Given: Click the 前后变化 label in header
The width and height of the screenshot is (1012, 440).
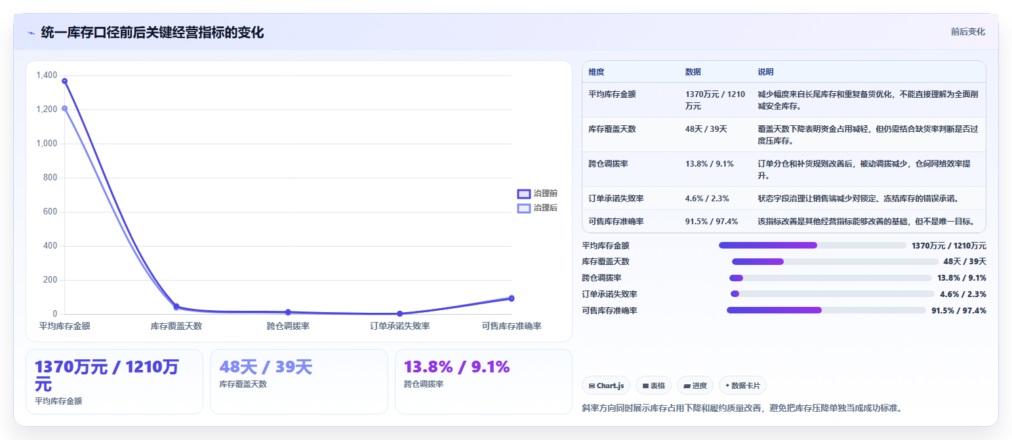Looking at the screenshot, I should [967, 31].
